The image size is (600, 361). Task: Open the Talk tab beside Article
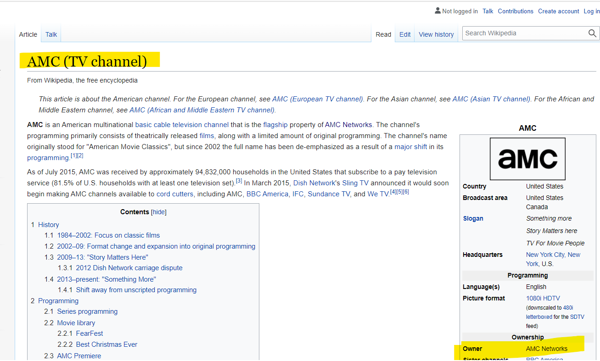(x=51, y=34)
